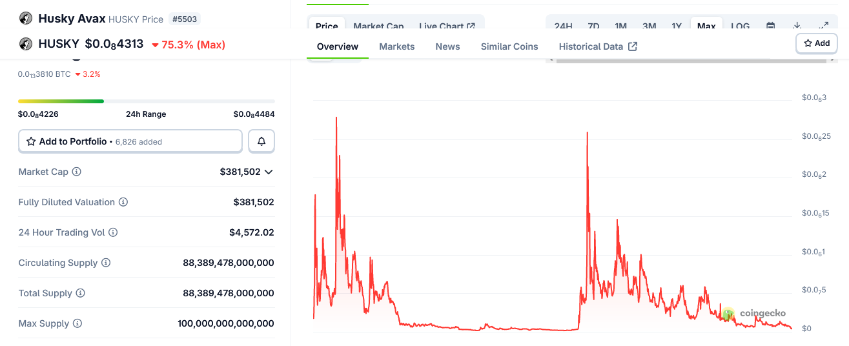Switch to the Overview tab

point(338,46)
